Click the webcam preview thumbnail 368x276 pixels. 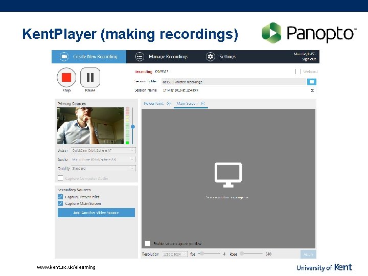coord(90,126)
